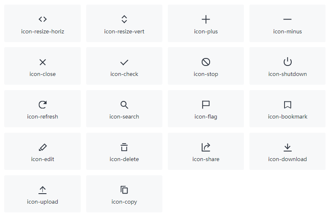The image size is (331, 217).
Task: Click the close X icon
Action: click(43, 62)
